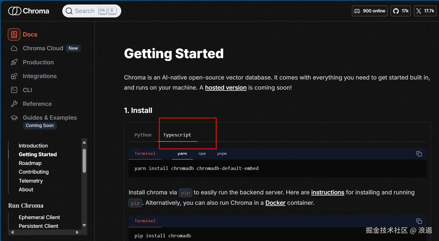Open Guides & Examples entry
Screen dimensions: 439x241
click(50, 118)
